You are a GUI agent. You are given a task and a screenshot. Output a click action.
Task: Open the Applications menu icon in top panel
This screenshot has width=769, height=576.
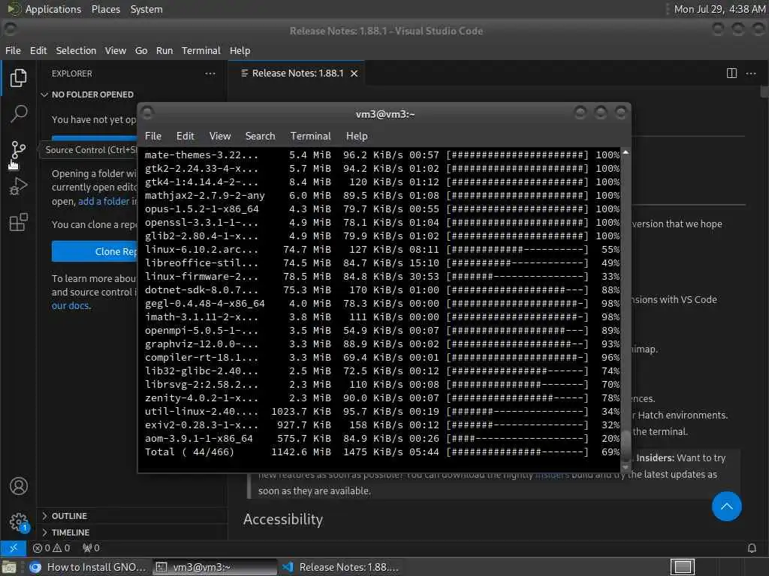coord(14,9)
